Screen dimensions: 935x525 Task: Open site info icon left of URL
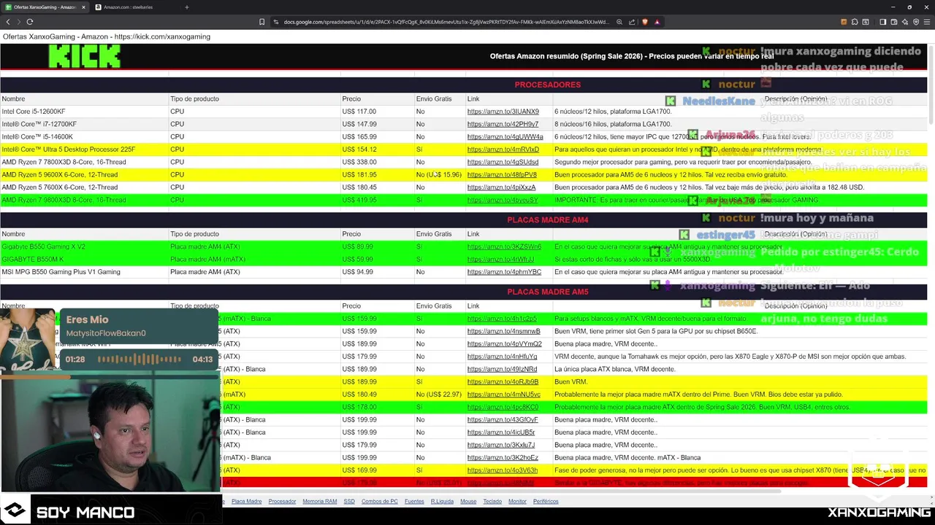click(x=276, y=22)
